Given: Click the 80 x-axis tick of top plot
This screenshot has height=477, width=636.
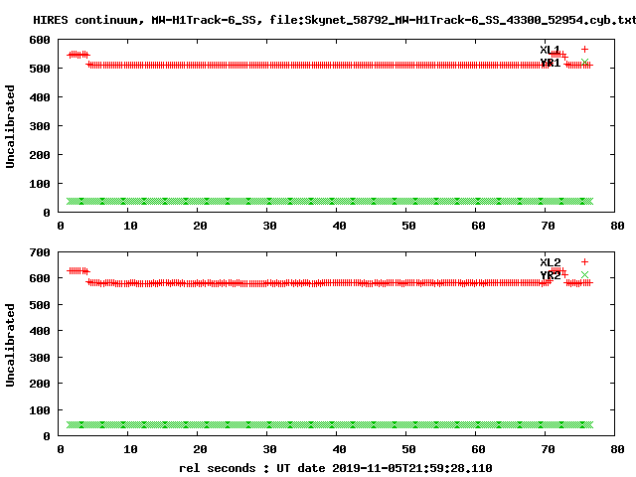Looking at the screenshot, I should pos(617,226).
